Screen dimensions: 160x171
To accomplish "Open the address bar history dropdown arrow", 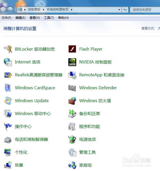I will (x=119, y=10).
